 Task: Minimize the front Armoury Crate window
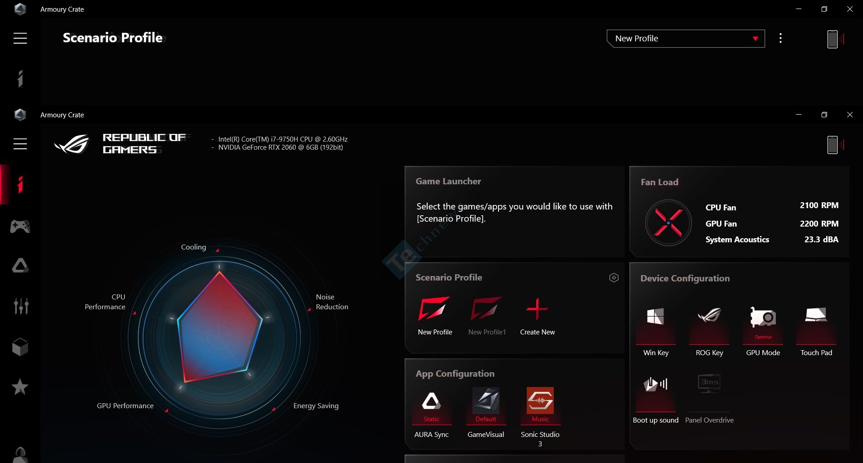pyautogui.click(x=799, y=115)
